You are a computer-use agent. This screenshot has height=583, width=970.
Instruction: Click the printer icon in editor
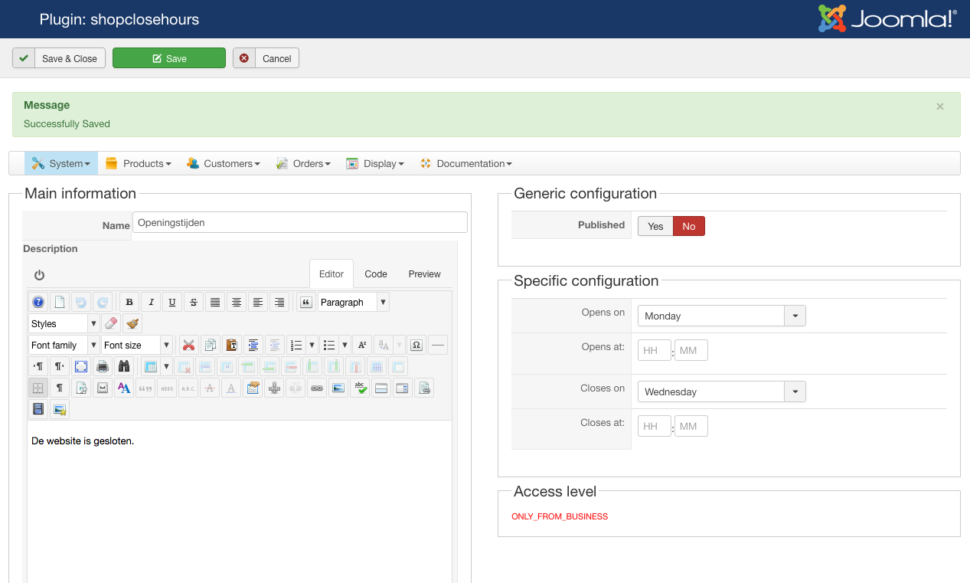[103, 367]
